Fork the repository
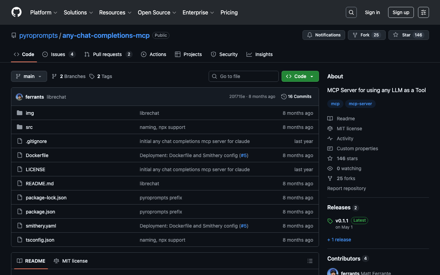 point(364,35)
